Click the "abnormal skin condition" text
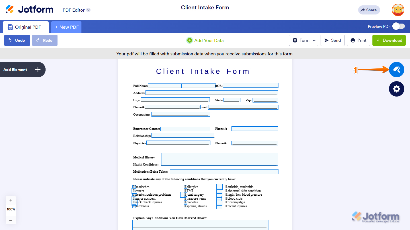410x230 pixels. (x=244, y=191)
